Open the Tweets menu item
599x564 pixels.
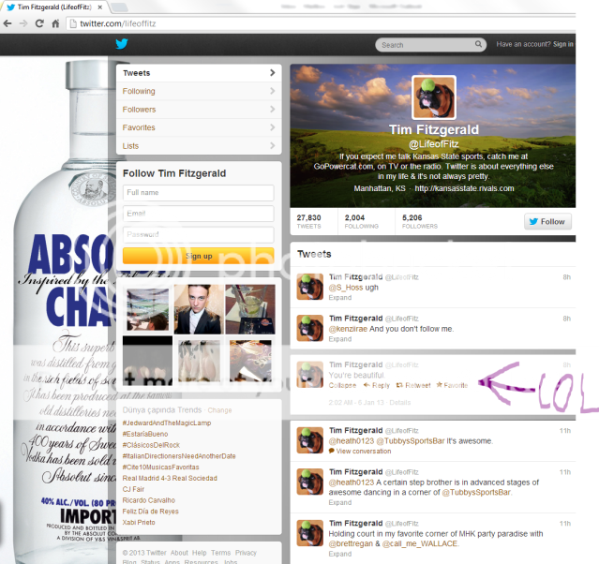199,73
